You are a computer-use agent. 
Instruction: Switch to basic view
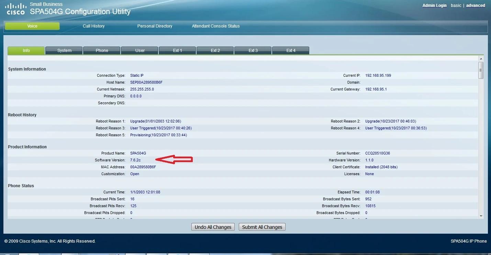(456, 6)
